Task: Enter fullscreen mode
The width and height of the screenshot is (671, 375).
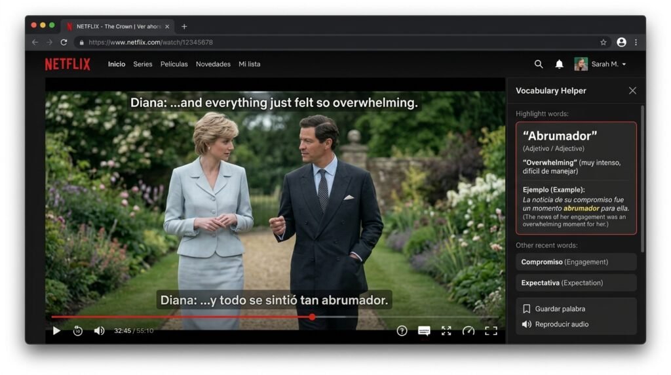Action: pyautogui.click(x=491, y=330)
